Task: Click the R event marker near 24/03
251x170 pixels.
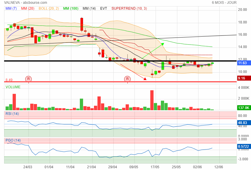Action: click(x=28, y=79)
